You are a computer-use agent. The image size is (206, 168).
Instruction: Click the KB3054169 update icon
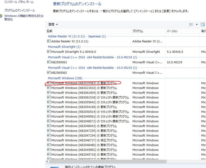point(49,107)
